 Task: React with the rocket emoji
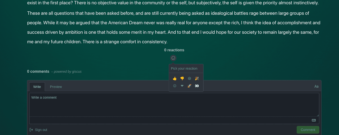click(189, 86)
